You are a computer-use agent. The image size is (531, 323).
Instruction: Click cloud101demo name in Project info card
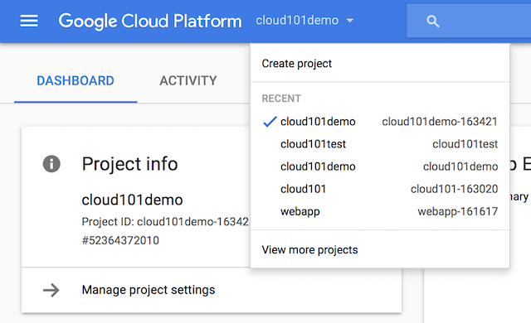(x=132, y=200)
